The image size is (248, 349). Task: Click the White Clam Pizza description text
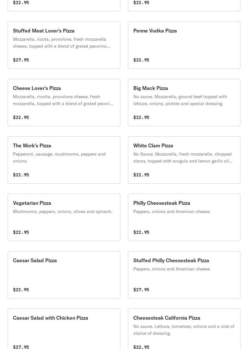pyautogui.click(x=183, y=157)
